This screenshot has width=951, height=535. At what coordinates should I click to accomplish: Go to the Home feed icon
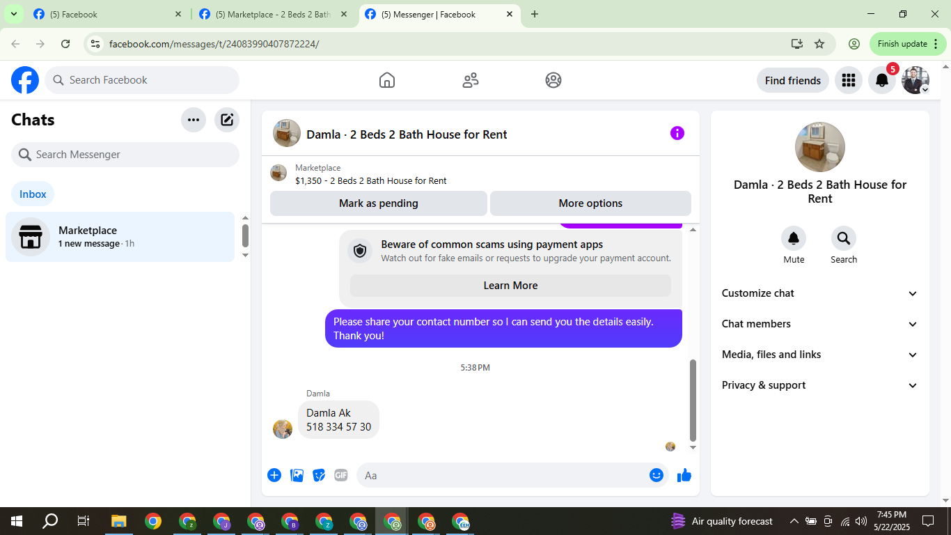(x=387, y=80)
